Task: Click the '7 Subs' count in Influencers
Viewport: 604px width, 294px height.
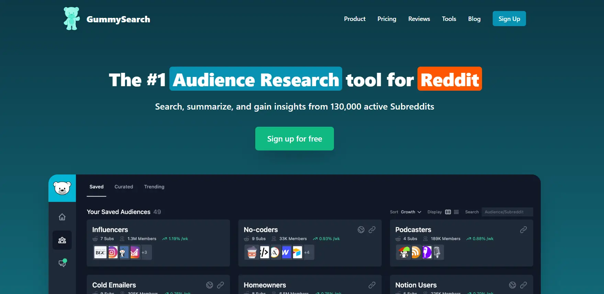Action: [x=107, y=239]
